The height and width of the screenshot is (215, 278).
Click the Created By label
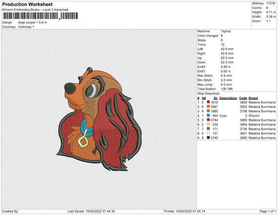click(10, 211)
